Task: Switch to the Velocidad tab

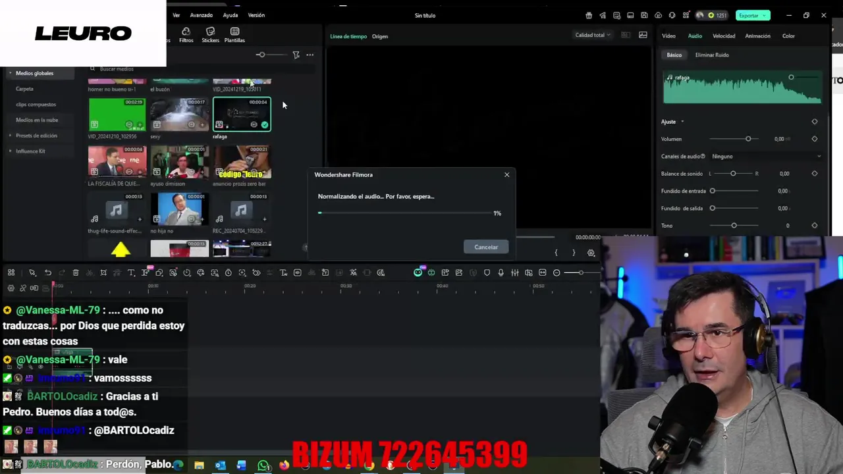Action: click(x=724, y=36)
